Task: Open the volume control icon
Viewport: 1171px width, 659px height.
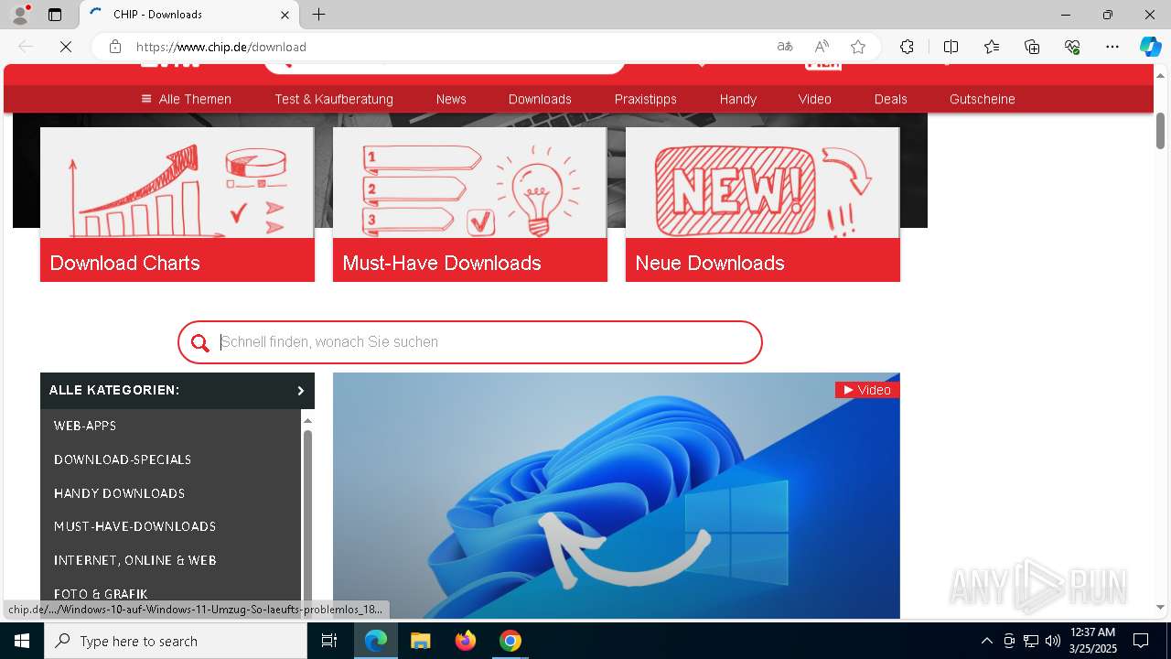Action: [x=1052, y=641]
